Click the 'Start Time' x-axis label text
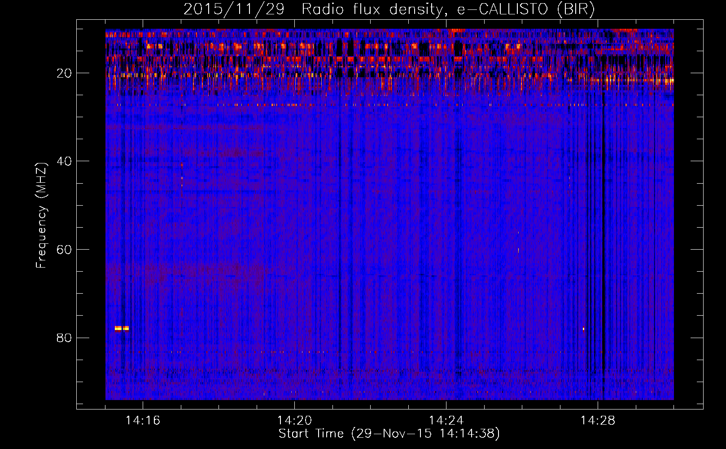726x449 pixels. 311,434
